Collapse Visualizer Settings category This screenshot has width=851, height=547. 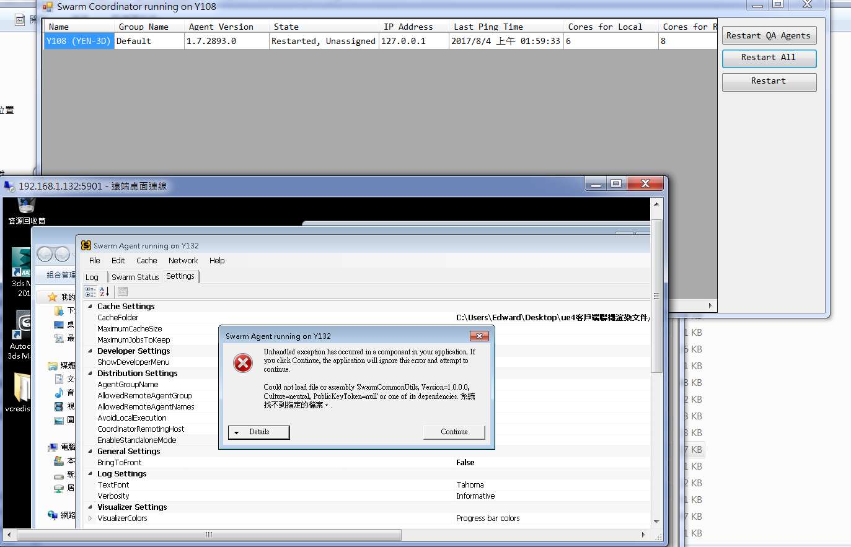click(90, 507)
